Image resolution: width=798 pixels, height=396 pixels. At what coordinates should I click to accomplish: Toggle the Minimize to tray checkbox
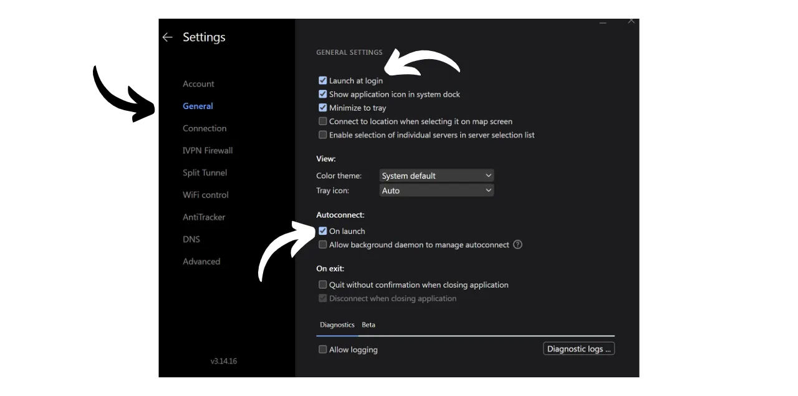(323, 108)
